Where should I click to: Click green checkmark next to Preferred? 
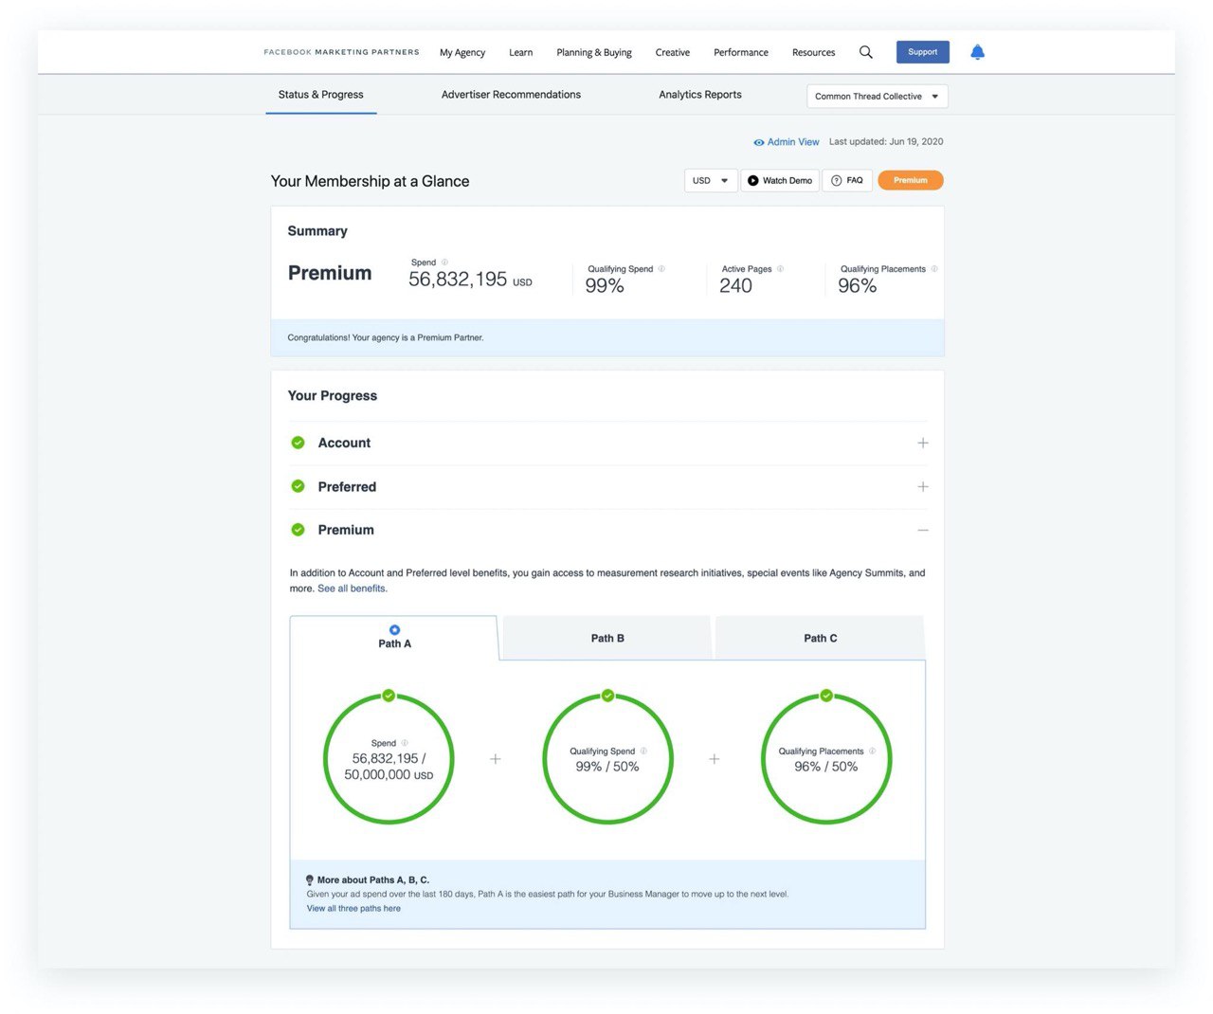coord(298,486)
